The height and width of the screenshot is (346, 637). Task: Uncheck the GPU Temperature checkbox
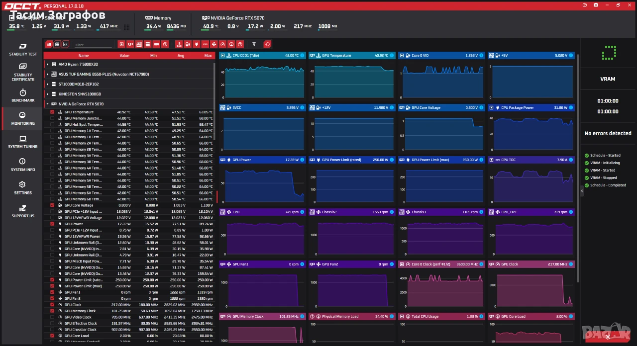[x=52, y=112]
